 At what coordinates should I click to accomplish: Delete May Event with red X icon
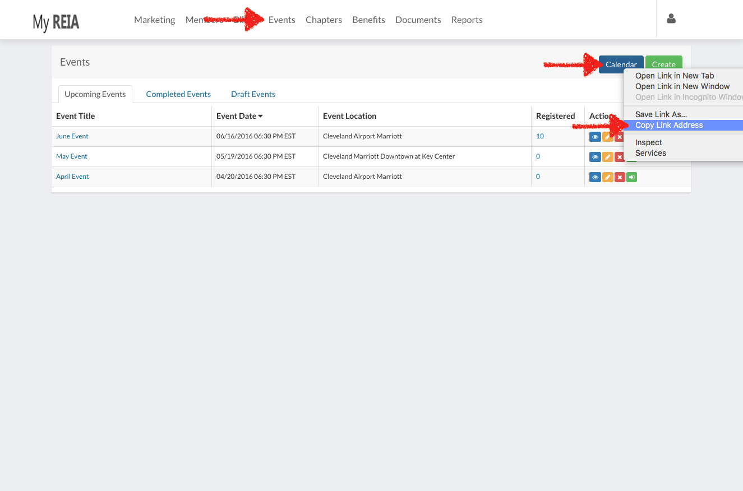[x=620, y=157]
